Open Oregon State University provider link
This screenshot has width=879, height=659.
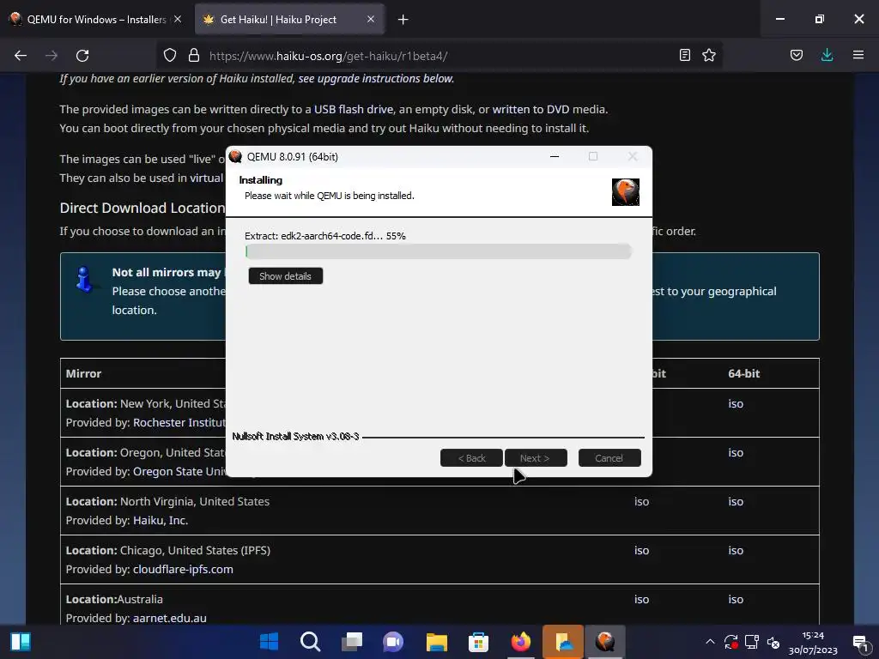[179, 472]
